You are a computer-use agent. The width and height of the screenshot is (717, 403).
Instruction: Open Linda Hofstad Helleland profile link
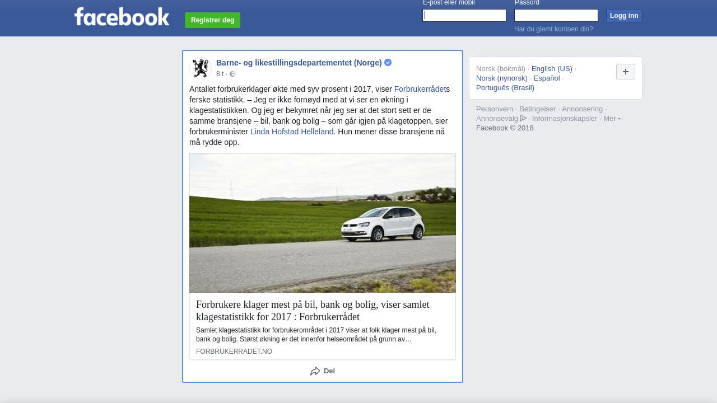tap(292, 132)
